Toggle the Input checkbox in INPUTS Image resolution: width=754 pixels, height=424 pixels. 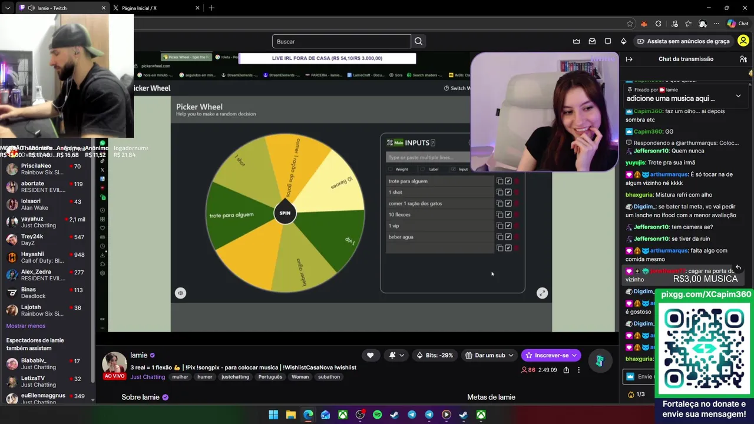pyautogui.click(x=453, y=169)
